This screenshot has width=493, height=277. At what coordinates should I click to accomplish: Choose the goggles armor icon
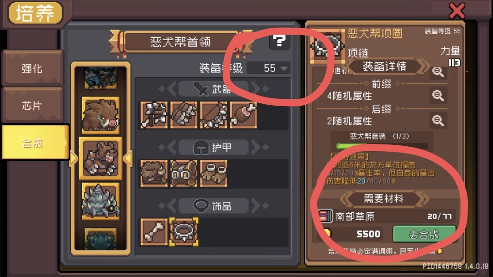(184, 173)
